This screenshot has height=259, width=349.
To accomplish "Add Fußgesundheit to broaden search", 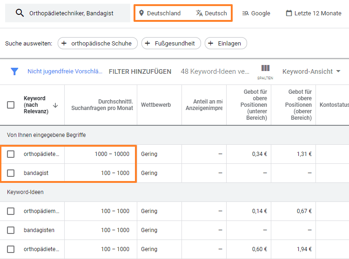I will (x=171, y=43).
